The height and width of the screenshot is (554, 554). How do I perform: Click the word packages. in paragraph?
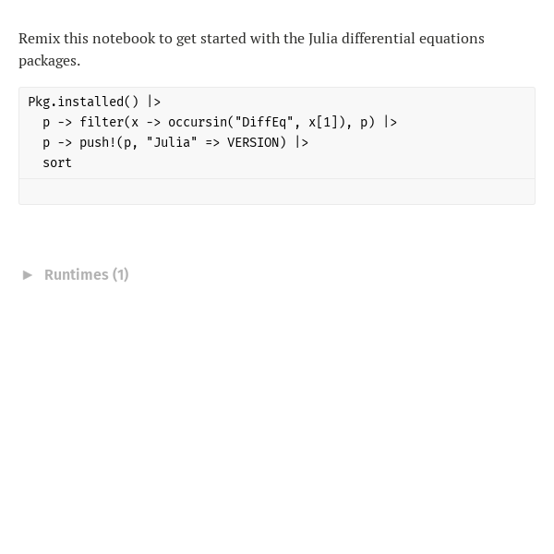(x=50, y=61)
